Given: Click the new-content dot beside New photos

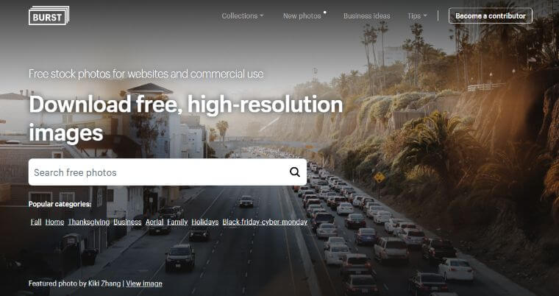Looking at the screenshot, I should point(325,12).
